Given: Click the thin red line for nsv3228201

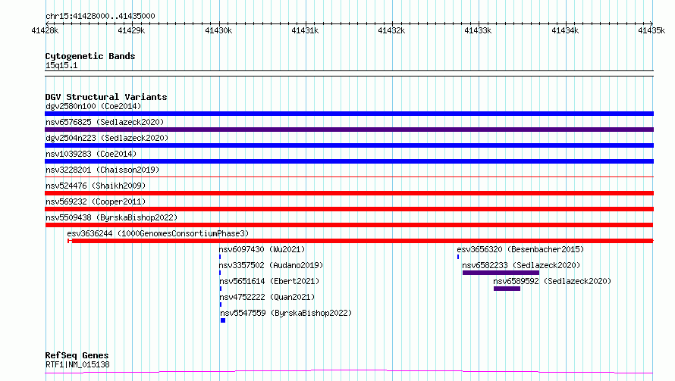Looking at the screenshot, I should pyautogui.click(x=349, y=176).
